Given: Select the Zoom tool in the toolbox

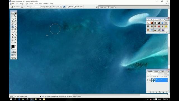Looking at the screenshot, I should pyautogui.click(x=15, y=42).
